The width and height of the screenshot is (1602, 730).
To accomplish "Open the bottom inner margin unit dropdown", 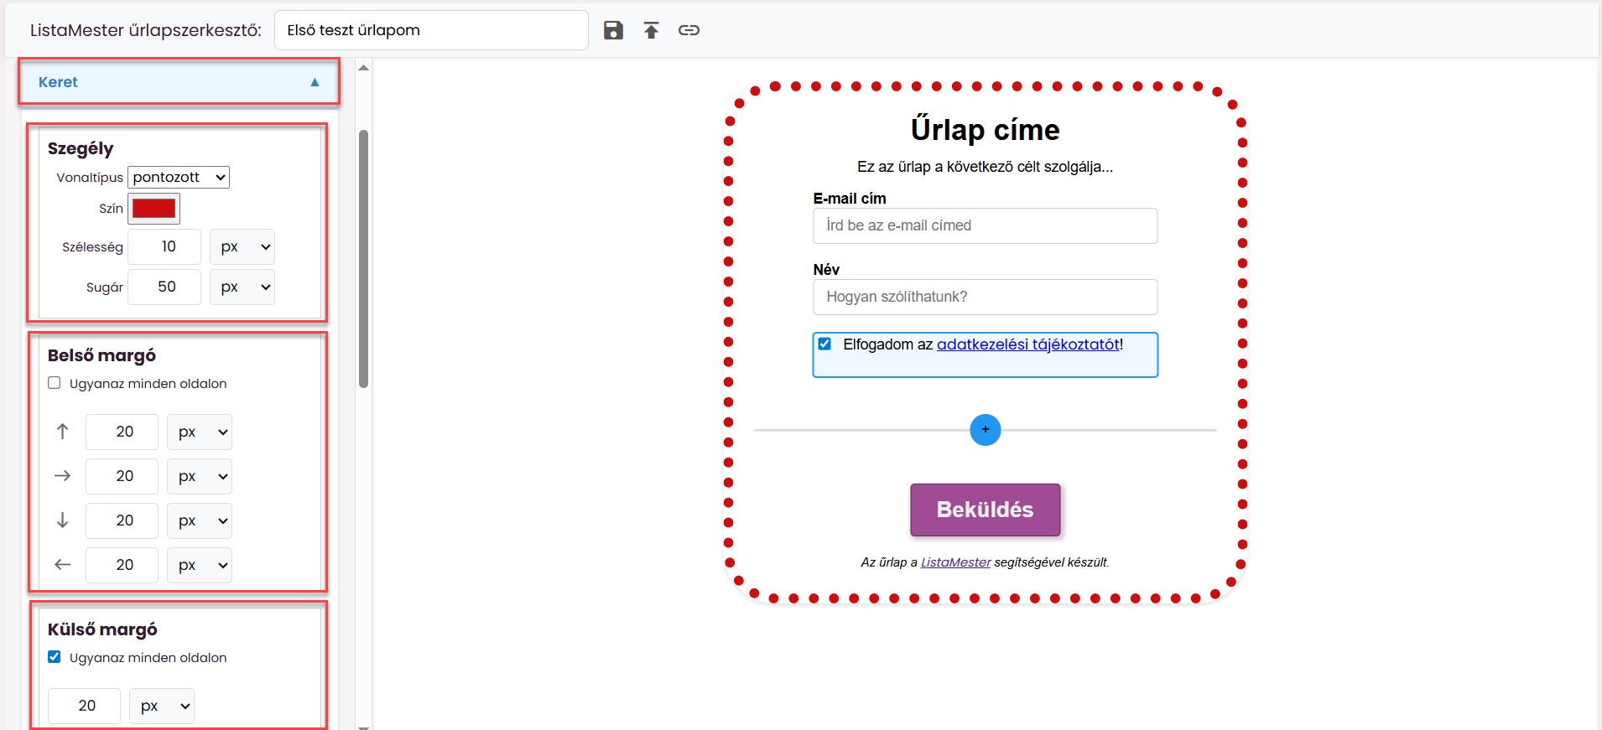I will 200,520.
